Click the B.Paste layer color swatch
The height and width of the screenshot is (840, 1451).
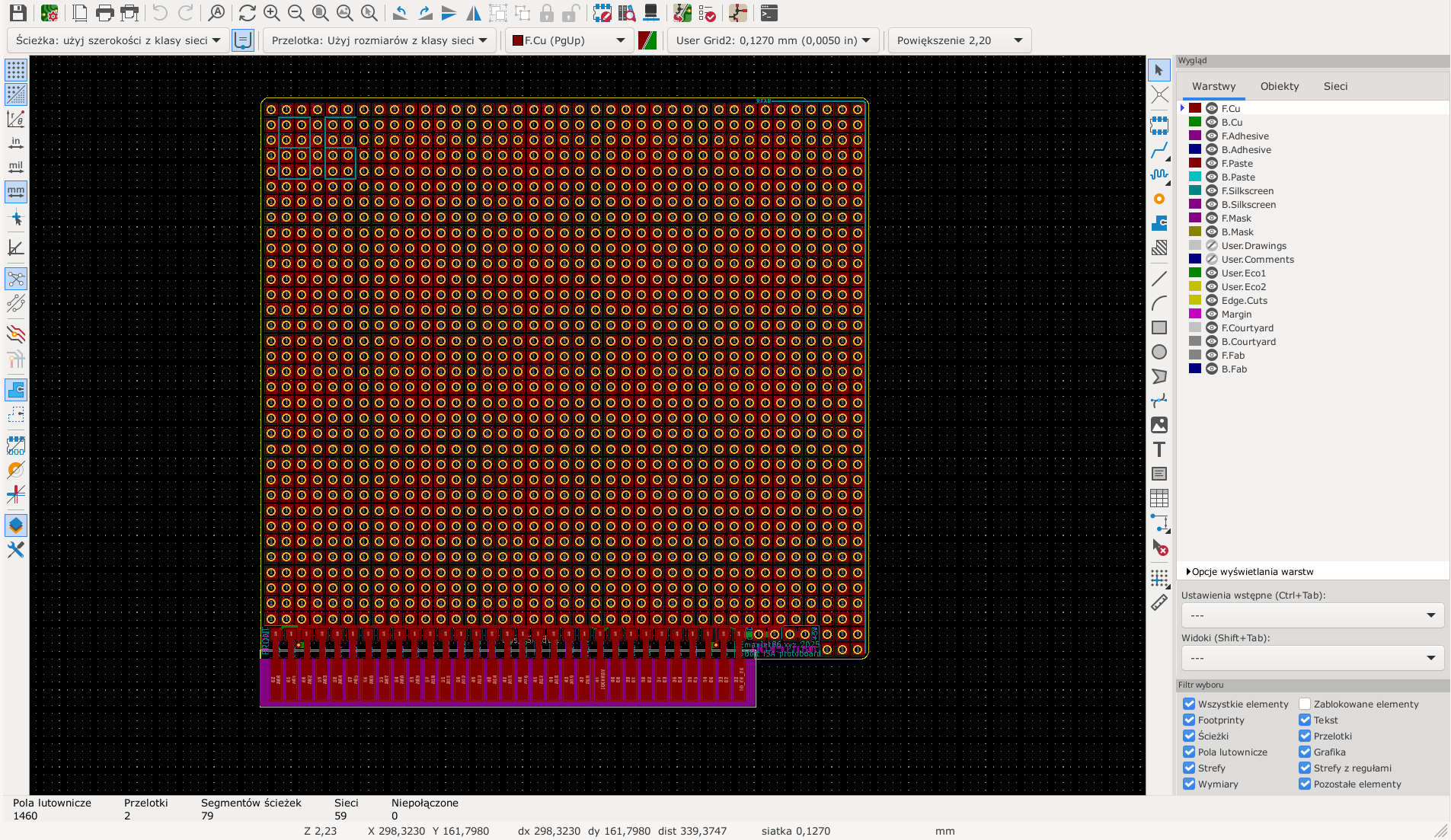pos(1195,177)
